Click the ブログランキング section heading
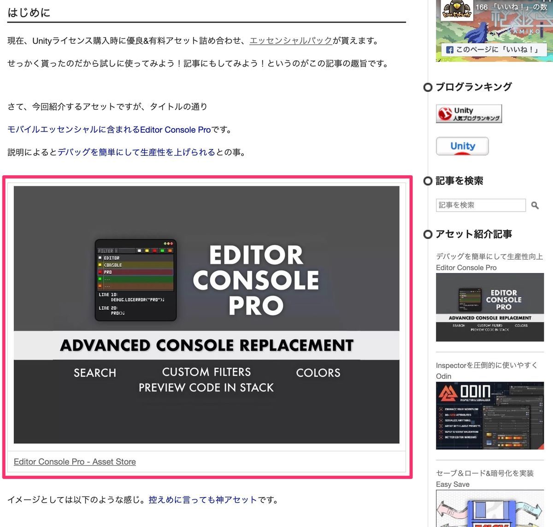 click(x=474, y=87)
